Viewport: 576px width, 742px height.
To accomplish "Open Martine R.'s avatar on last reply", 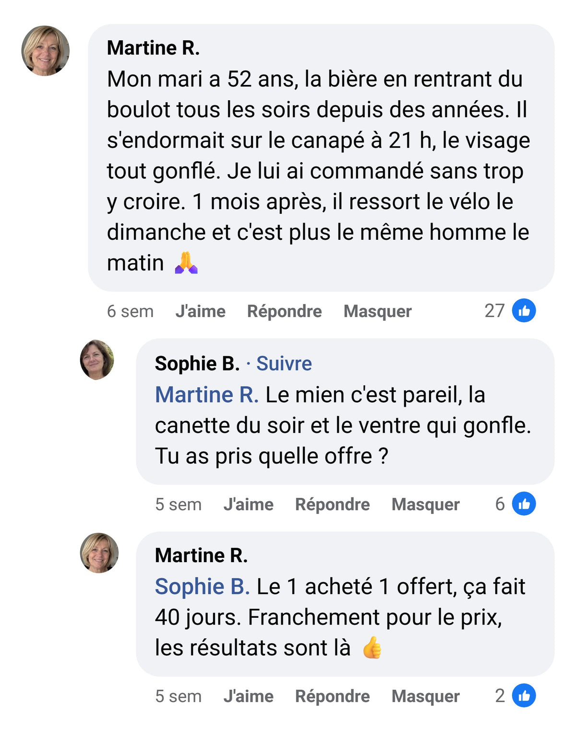I will (x=99, y=553).
